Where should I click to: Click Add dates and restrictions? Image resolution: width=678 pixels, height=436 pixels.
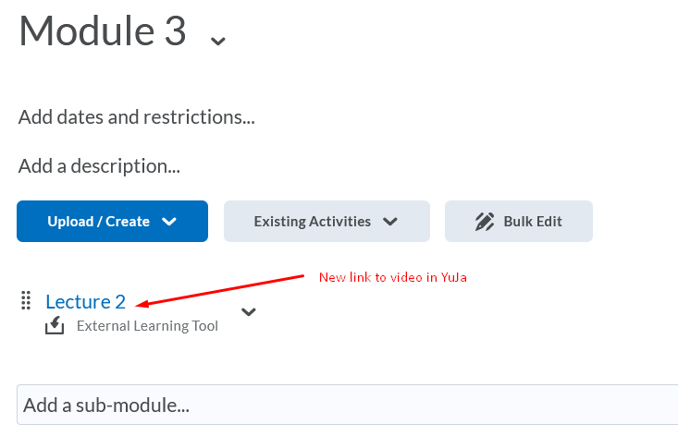pos(136,117)
